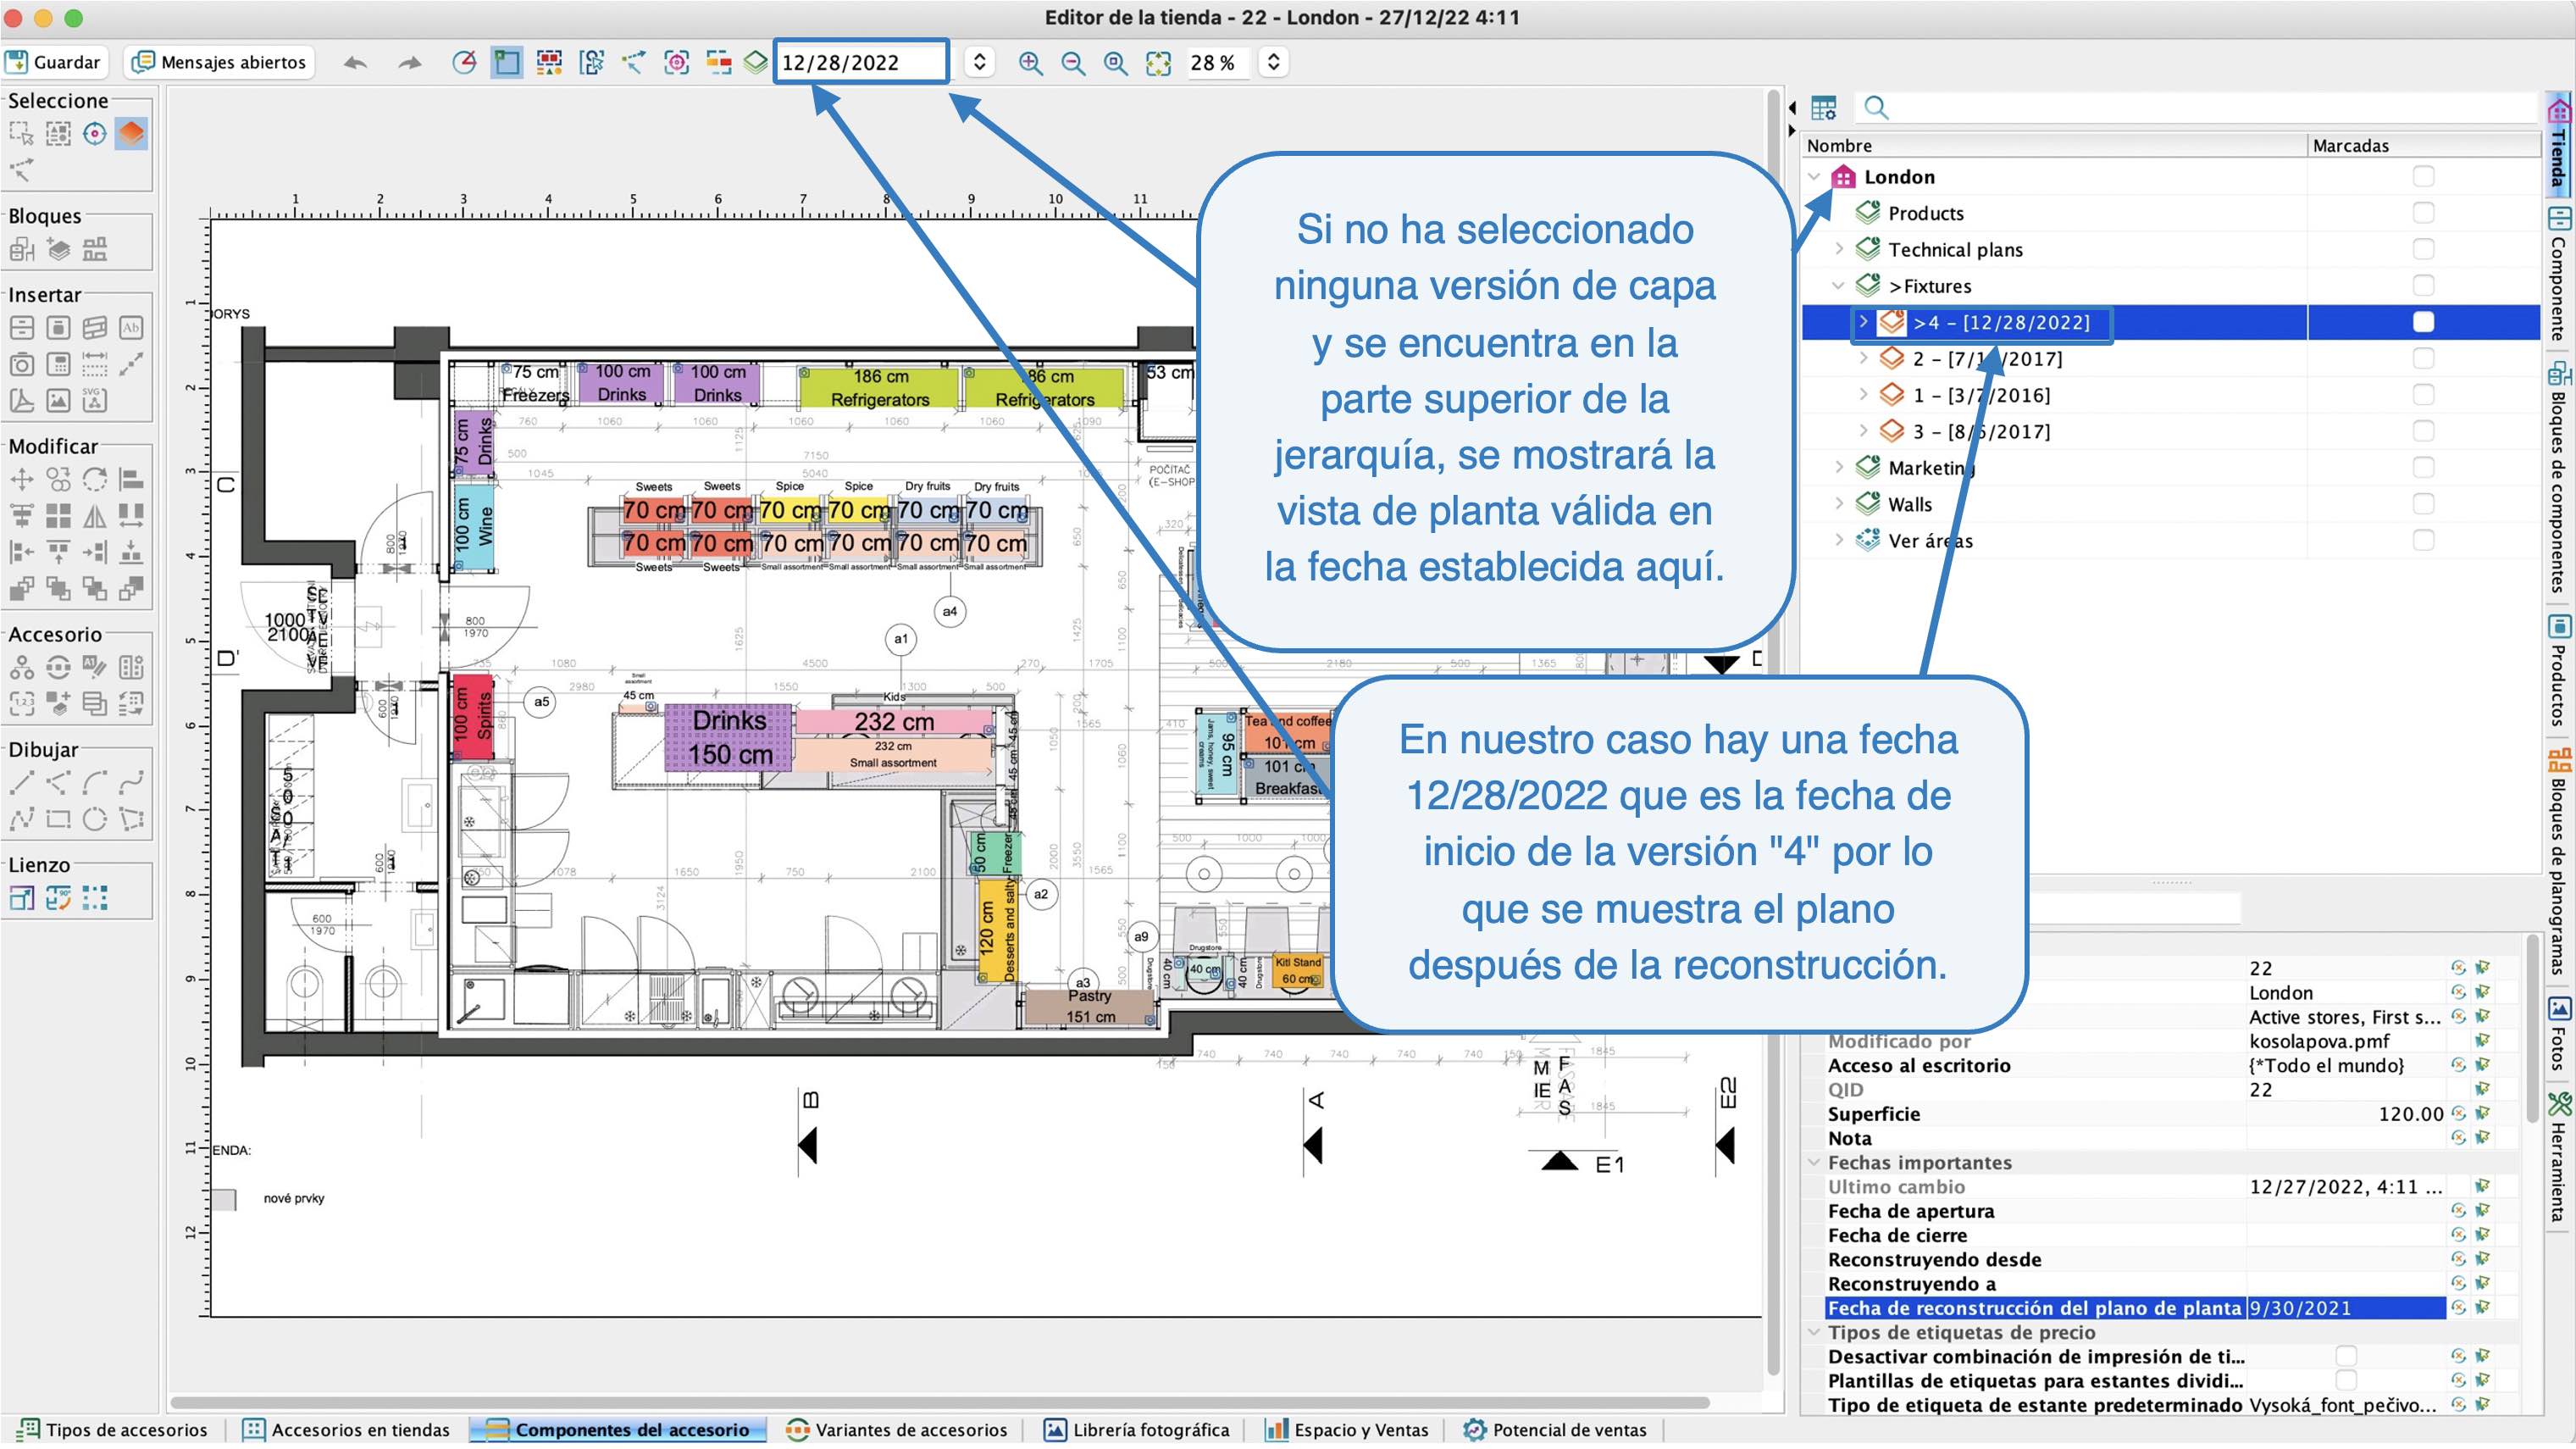This screenshot has width=2576, height=1449.
Task: Select the move arrows tool under Modificar
Action: tap(21, 479)
